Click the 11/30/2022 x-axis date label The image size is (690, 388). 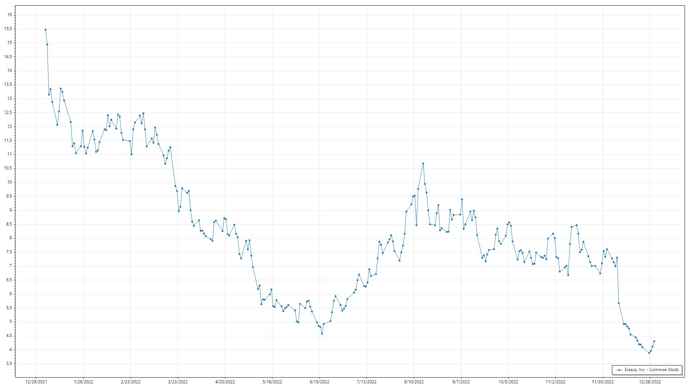coord(603,382)
